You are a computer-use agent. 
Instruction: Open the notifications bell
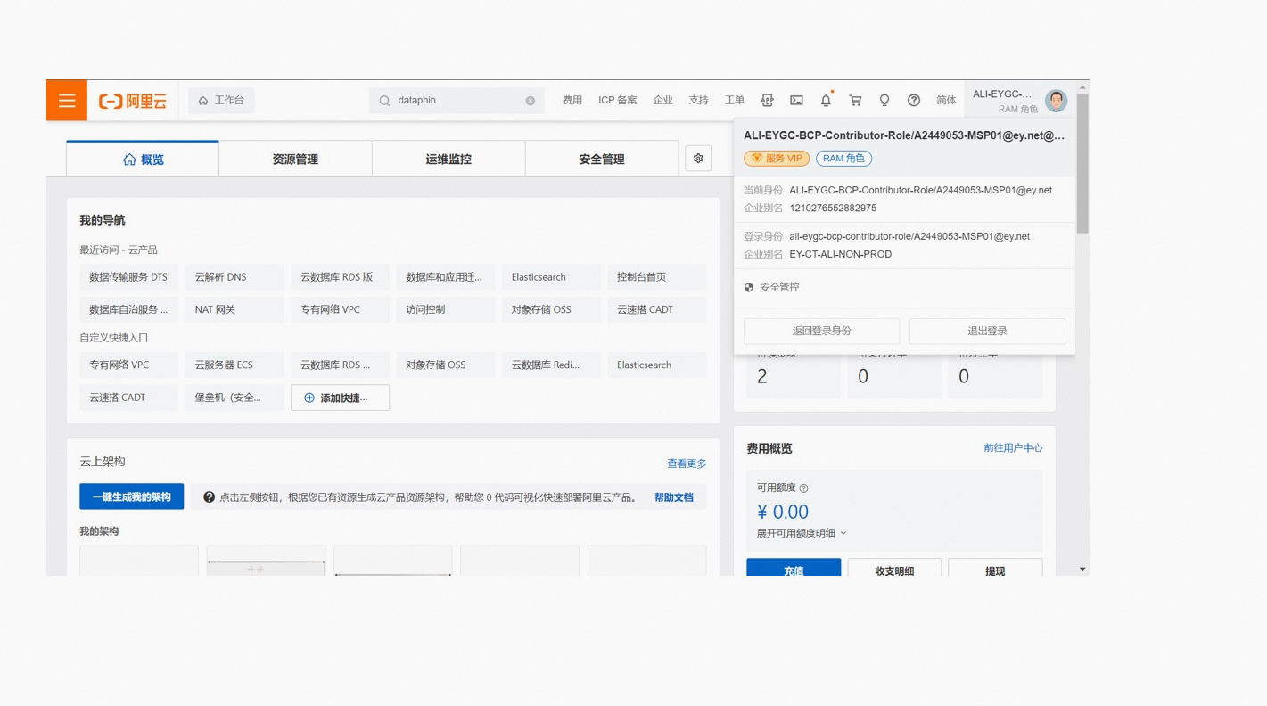click(x=826, y=100)
